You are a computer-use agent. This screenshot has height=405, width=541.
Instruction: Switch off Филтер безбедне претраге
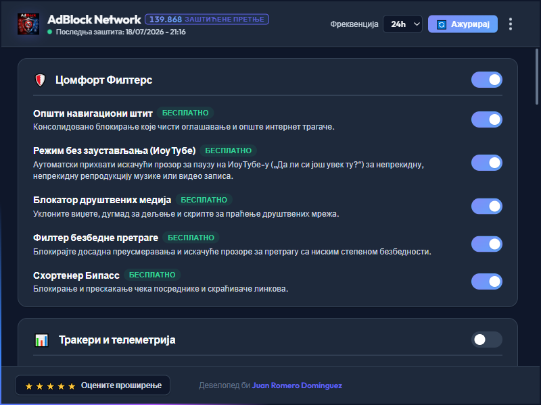tap(486, 244)
